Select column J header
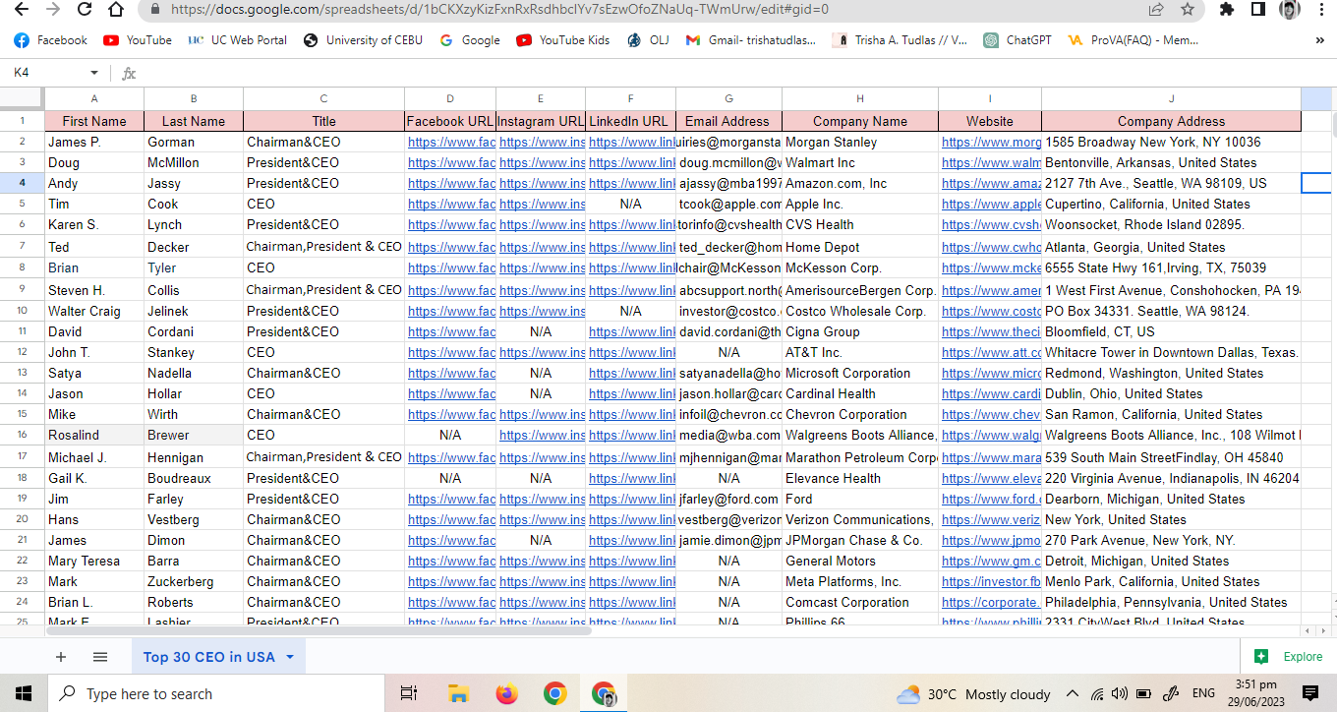Image resolution: width=1337 pixels, height=712 pixels. click(1172, 98)
